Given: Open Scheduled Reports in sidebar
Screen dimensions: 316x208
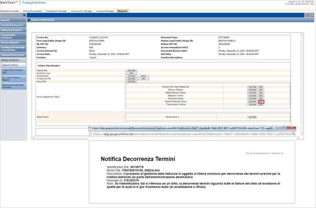Looking at the screenshot, I should (x=13, y=25).
